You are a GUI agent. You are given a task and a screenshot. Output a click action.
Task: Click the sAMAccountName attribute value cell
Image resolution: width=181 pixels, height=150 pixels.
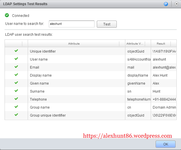tap(138, 59)
